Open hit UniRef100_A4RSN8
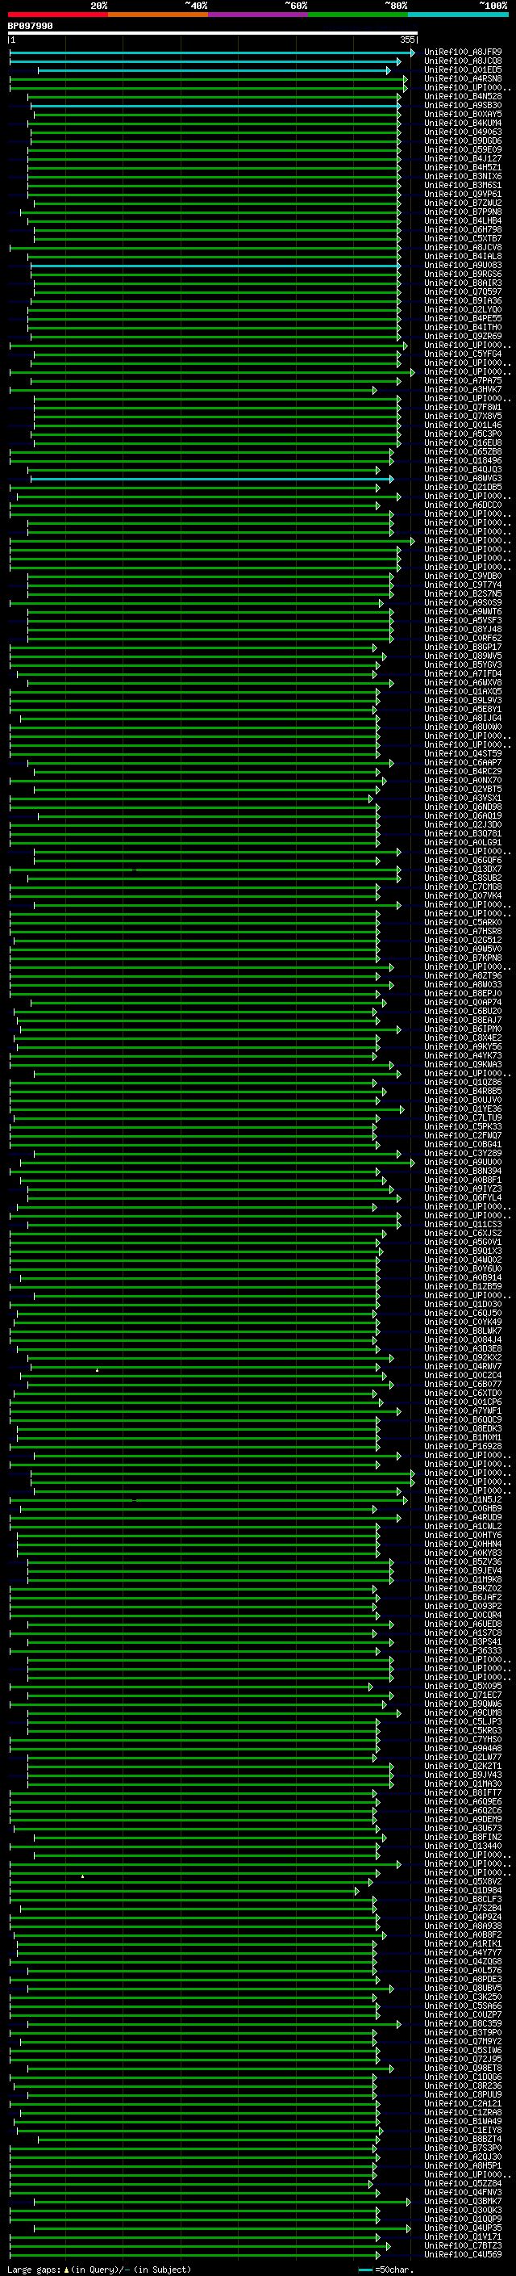The width and height of the screenshot is (516, 2276). [463, 78]
